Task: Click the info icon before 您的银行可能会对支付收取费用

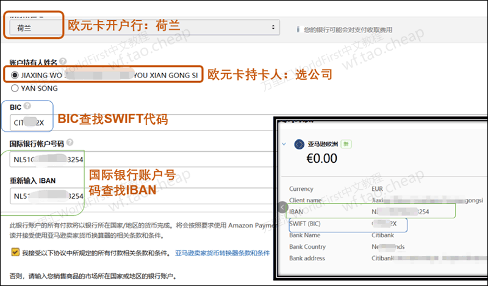Action: pos(298,29)
